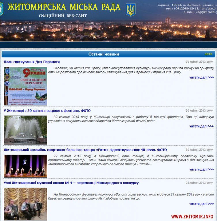Image resolution: width=217 pixels, height=221 pixels.
Task: Open headline about ensemble «Ритм» 40th anniversary
Action: pos(85,150)
